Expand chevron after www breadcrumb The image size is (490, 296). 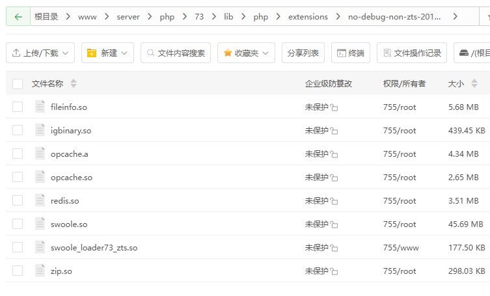[107, 16]
